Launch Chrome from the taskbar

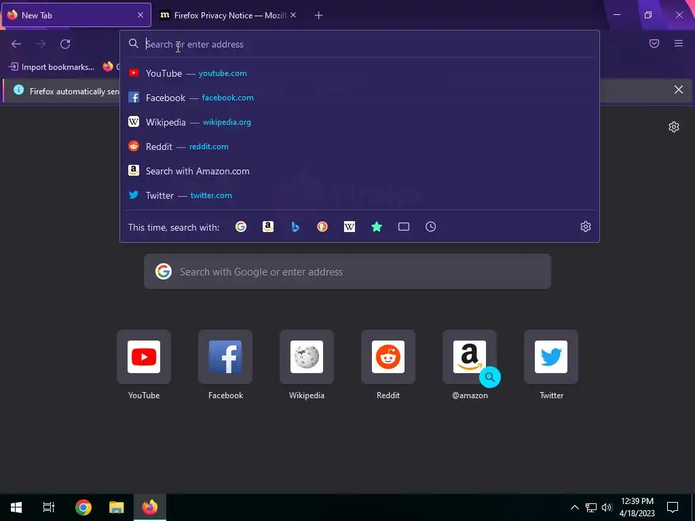point(83,507)
